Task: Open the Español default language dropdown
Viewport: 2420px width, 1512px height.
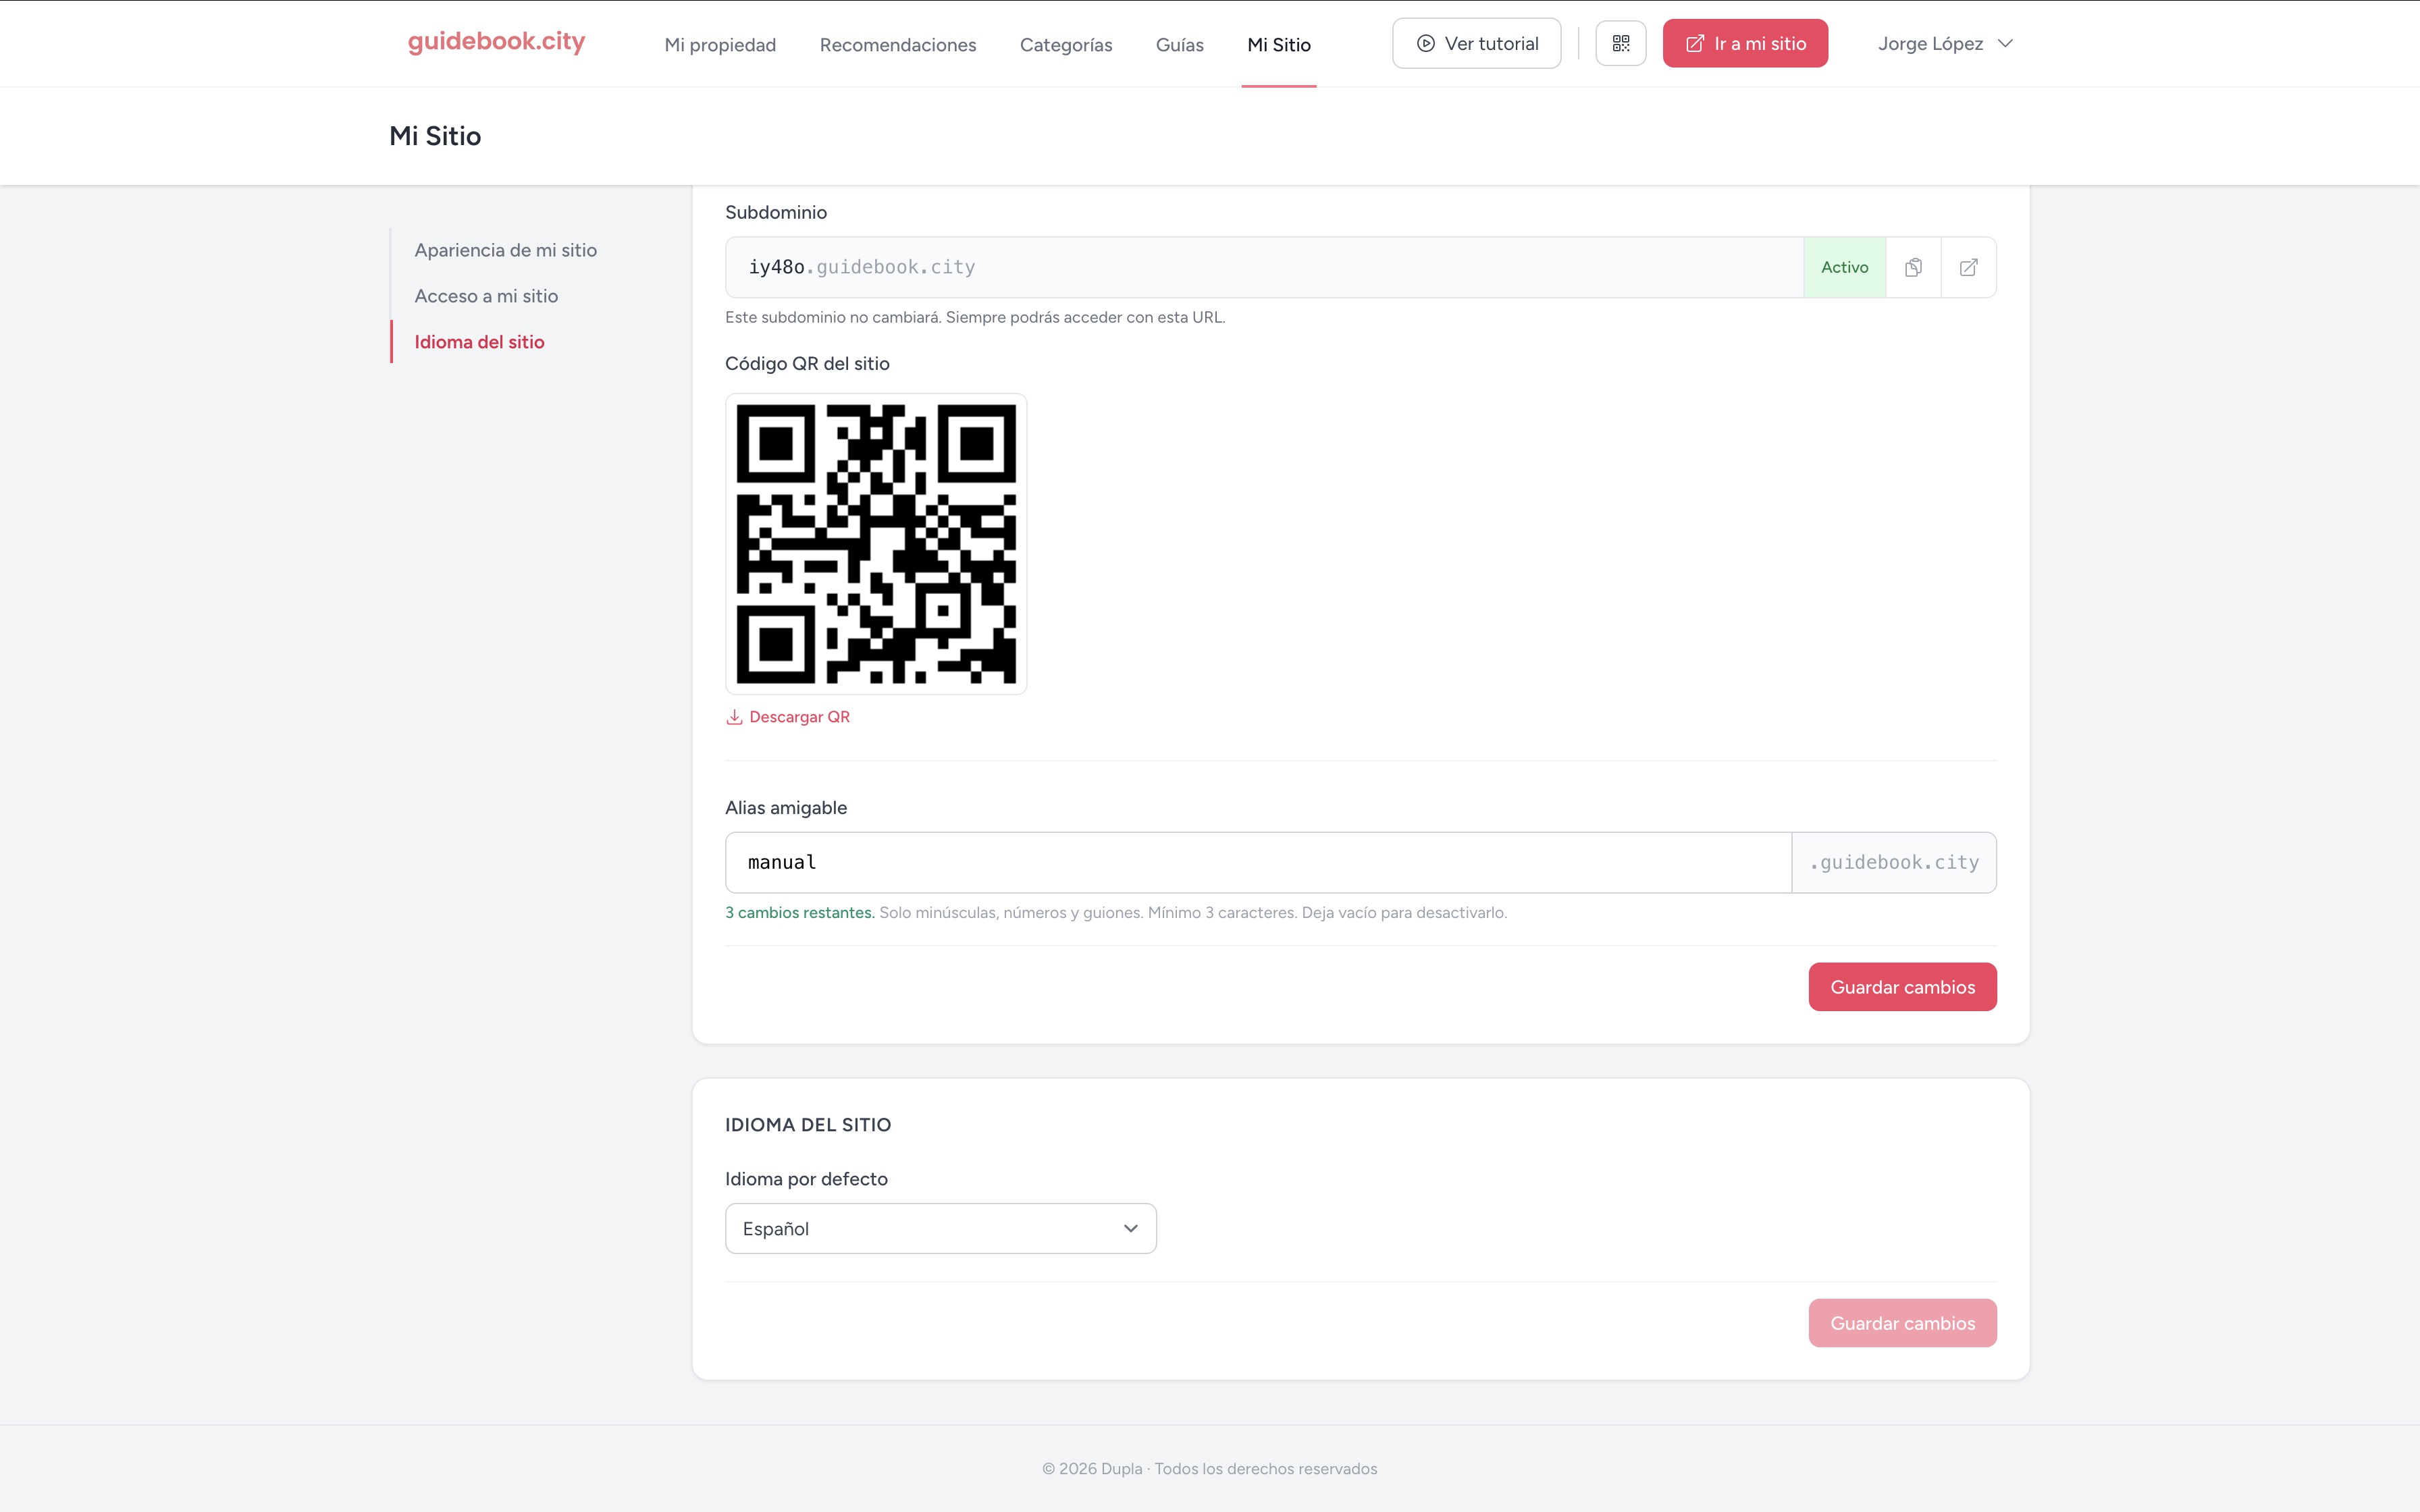Action: pos(940,1228)
